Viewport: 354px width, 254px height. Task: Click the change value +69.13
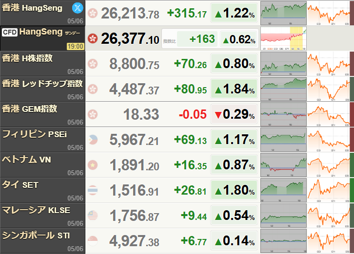pos(190,140)
